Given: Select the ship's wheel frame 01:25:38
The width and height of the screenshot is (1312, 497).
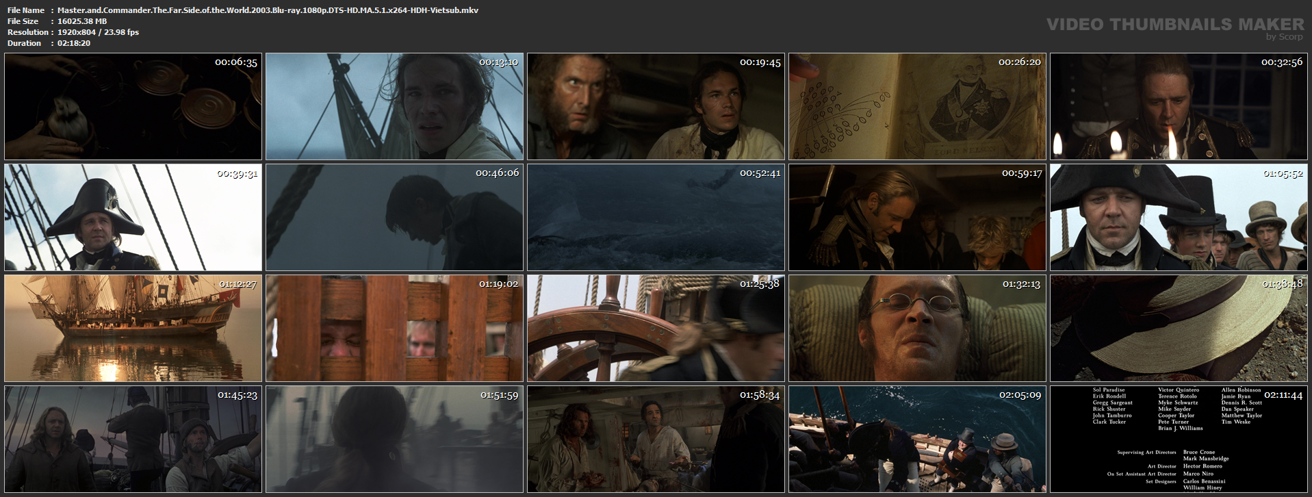Looking at the screenshot, I should (x=656, y=329).
